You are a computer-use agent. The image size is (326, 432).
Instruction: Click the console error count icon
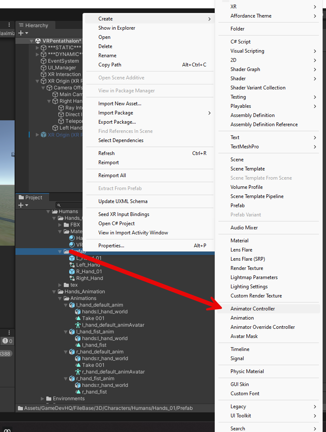tap(5, 341)
